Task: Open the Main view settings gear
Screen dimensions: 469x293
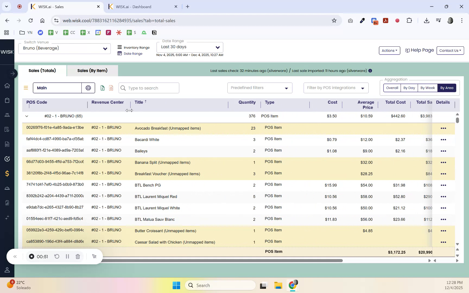Action: (88, 88)
